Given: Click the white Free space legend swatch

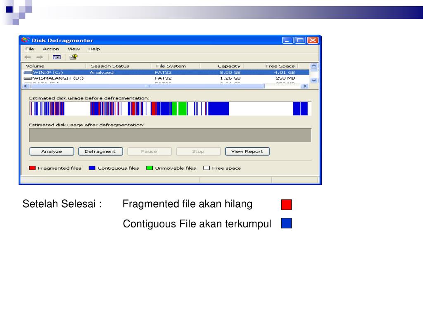Looking at the screenshot, I should click(207, 168).
